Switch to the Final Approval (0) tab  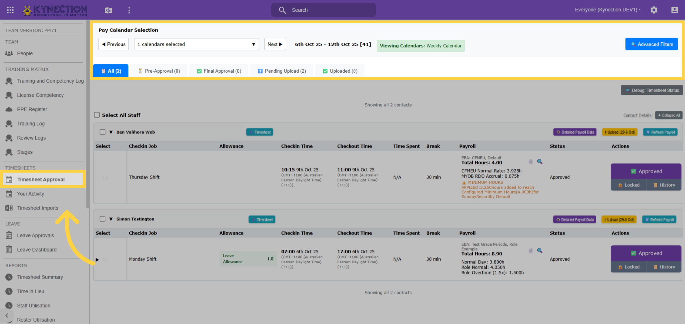point(219,71)
